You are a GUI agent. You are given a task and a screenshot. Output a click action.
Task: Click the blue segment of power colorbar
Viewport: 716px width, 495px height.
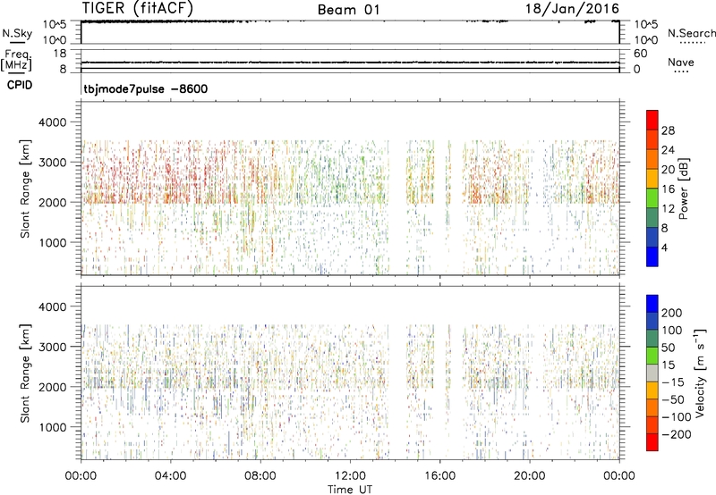click(652, 256)
